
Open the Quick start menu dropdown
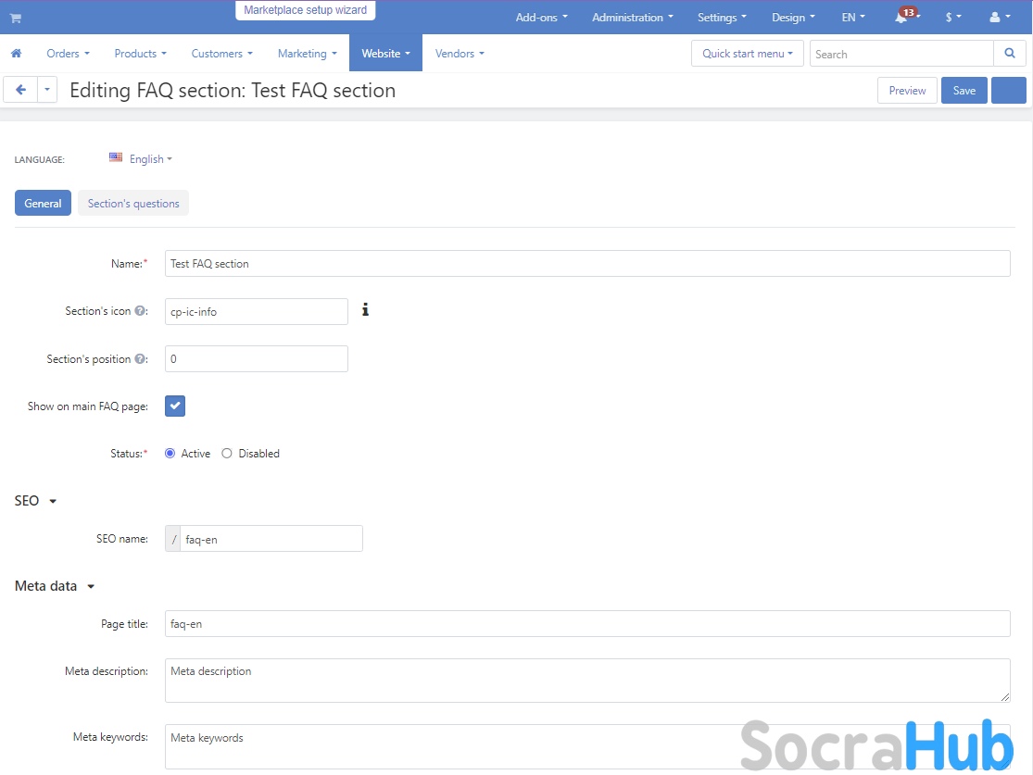(x=747, y=54)
